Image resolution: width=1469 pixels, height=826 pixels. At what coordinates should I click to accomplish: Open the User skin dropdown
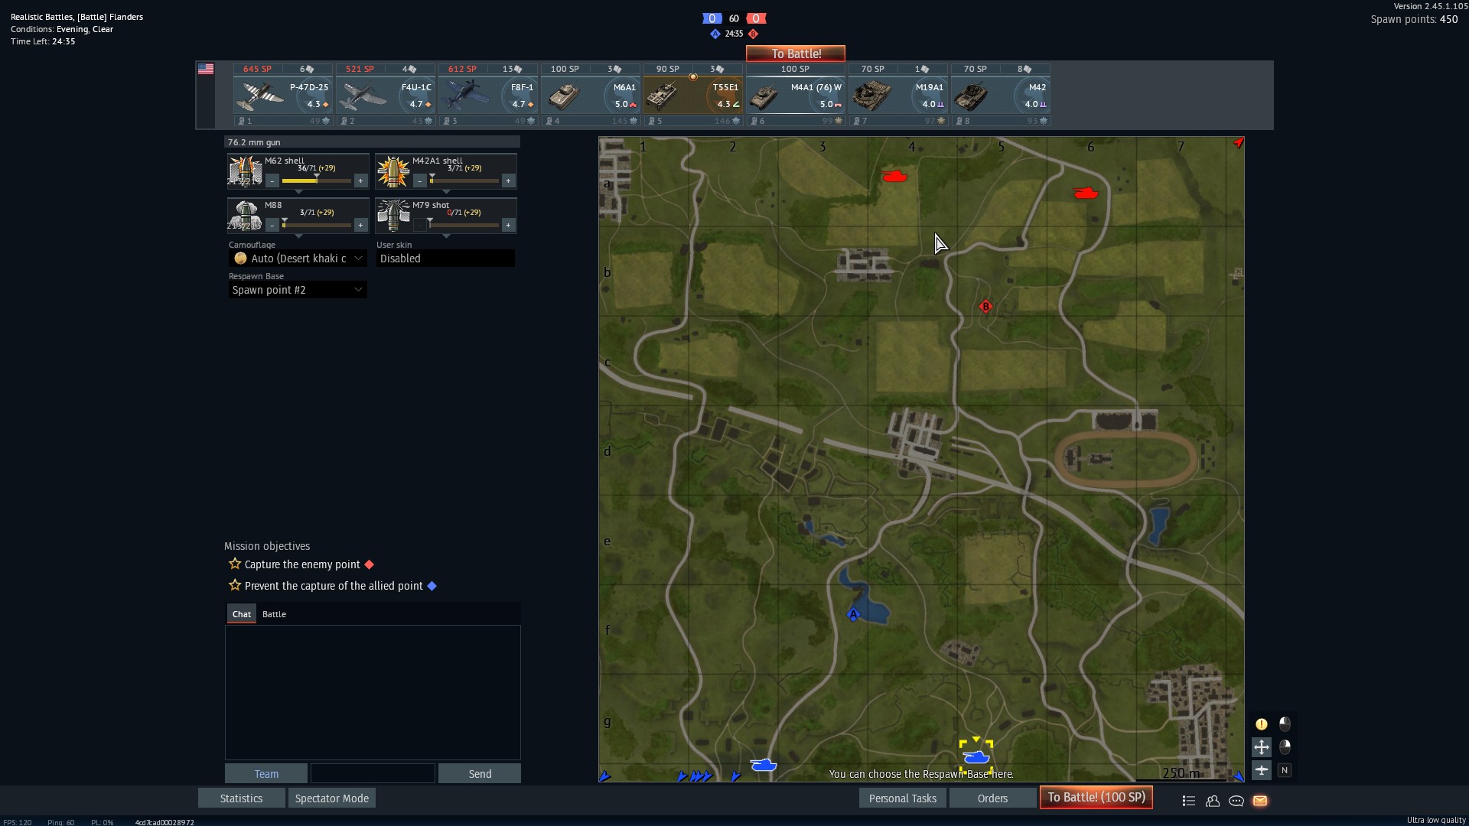pyautogui.click(x=445, y=259)
